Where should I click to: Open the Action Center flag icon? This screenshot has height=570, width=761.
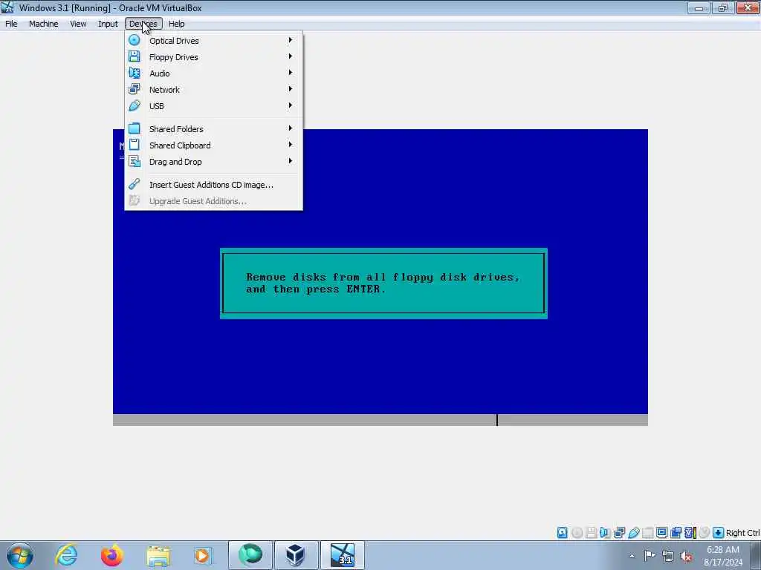pyautogui.click(x=650, y=555)
